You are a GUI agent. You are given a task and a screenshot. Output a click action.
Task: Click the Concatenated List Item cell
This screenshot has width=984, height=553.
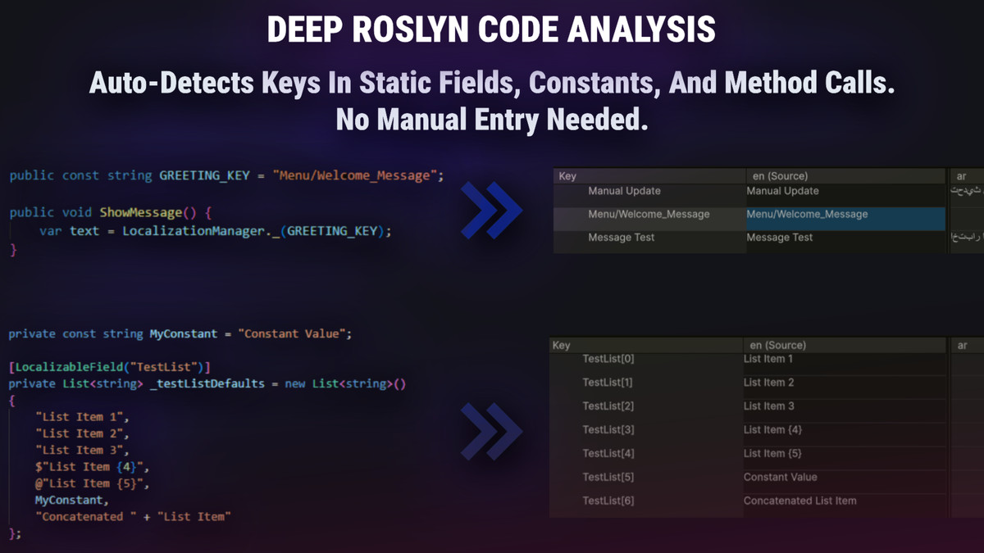pos(799,500)
